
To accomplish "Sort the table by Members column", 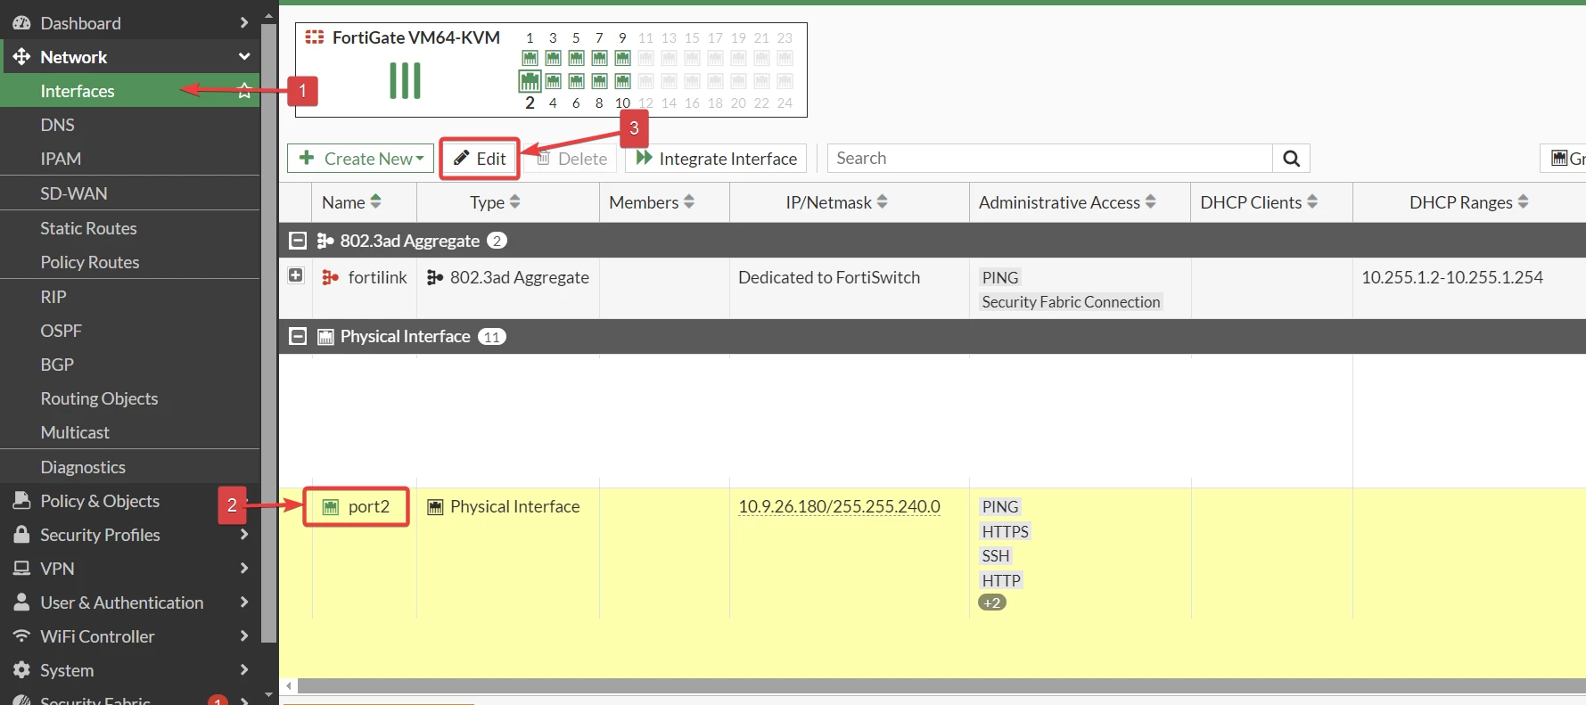I will (x=688, y=202).
